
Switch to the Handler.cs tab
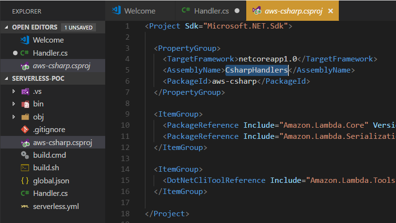coord(211,11)
